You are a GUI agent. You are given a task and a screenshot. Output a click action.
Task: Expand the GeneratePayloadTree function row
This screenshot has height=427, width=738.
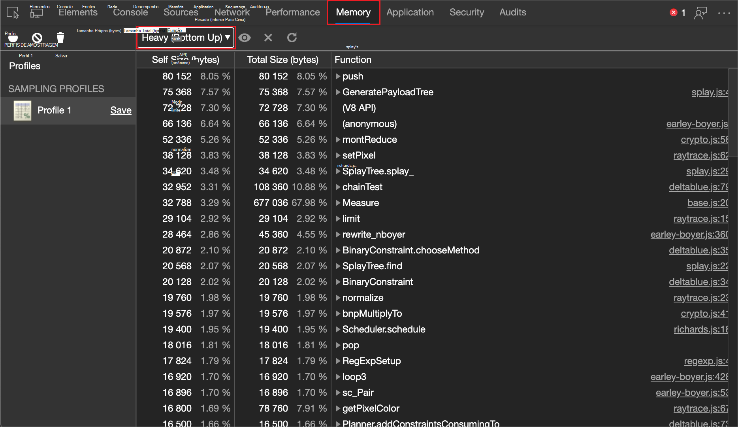pyautogui.click(x=338, y=92)
